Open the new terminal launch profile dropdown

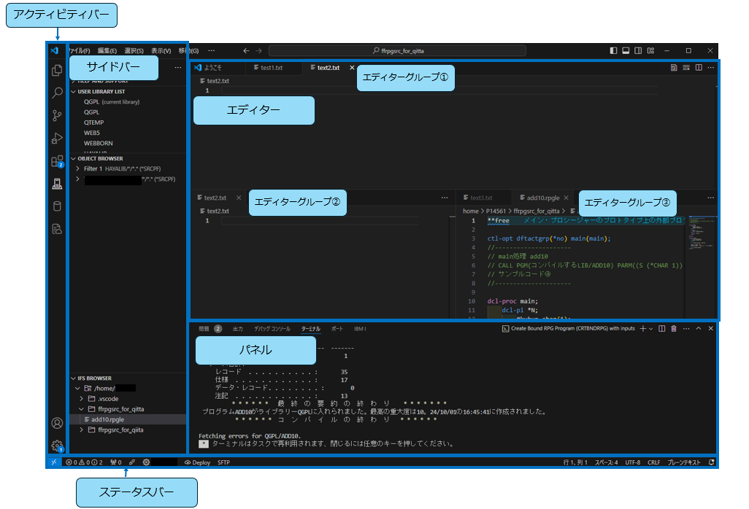coord(650,329)
